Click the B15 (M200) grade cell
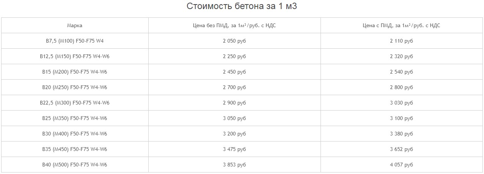The image size is (484, 174). coord(75,72)
